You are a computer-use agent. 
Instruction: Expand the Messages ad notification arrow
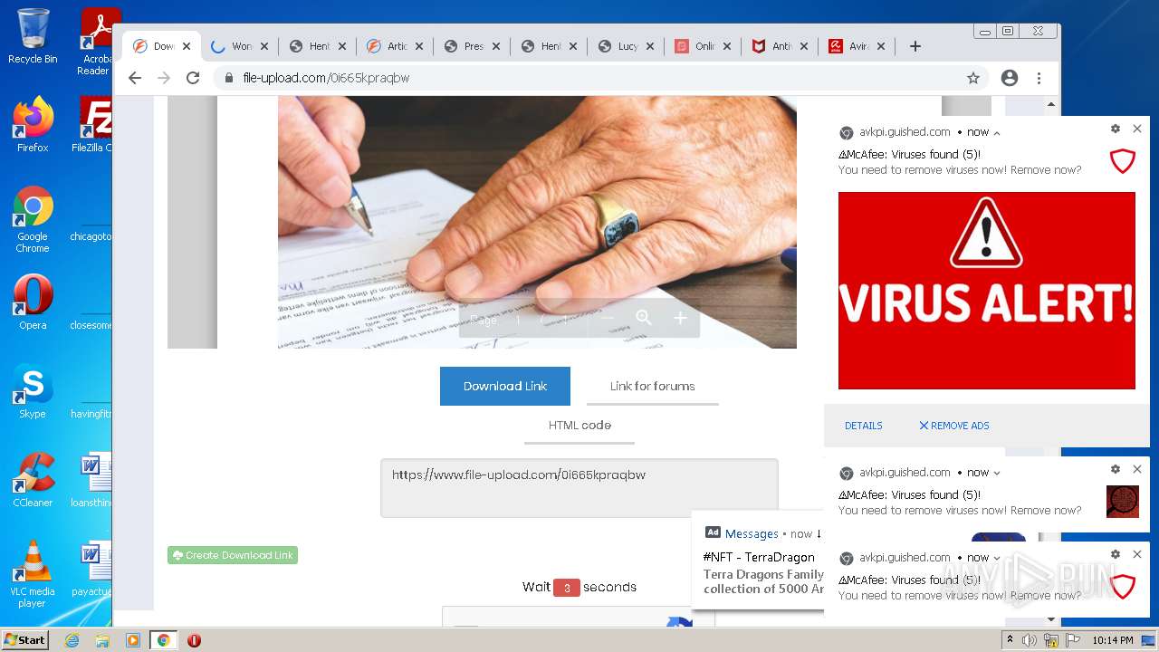[819, 534]
